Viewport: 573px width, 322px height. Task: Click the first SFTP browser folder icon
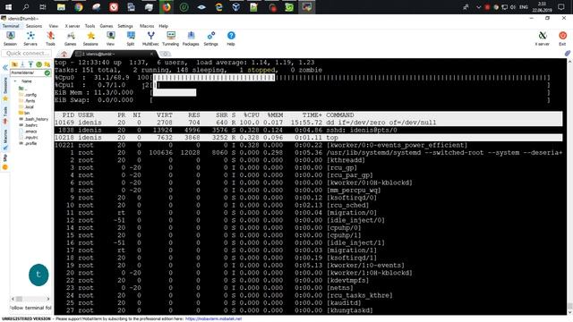coord(14,64)
